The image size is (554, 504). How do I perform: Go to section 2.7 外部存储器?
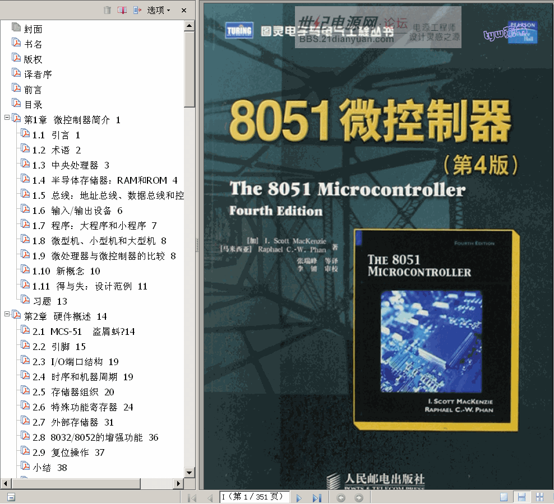[x=73, y=422]
